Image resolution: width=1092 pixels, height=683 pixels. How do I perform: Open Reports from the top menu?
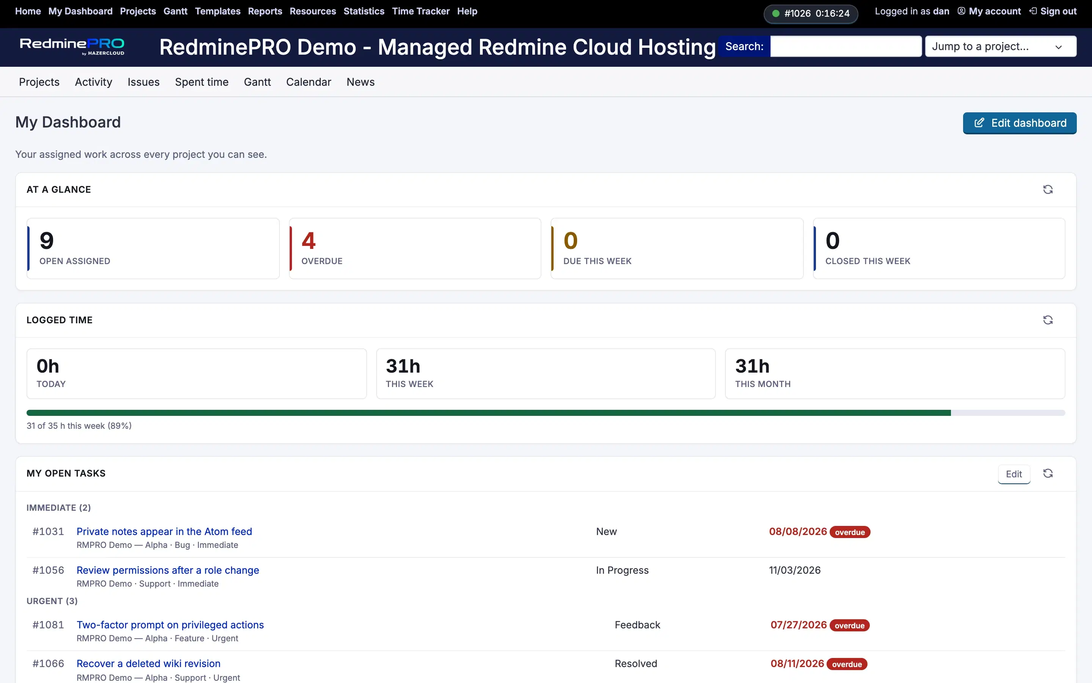click(265, 11)
